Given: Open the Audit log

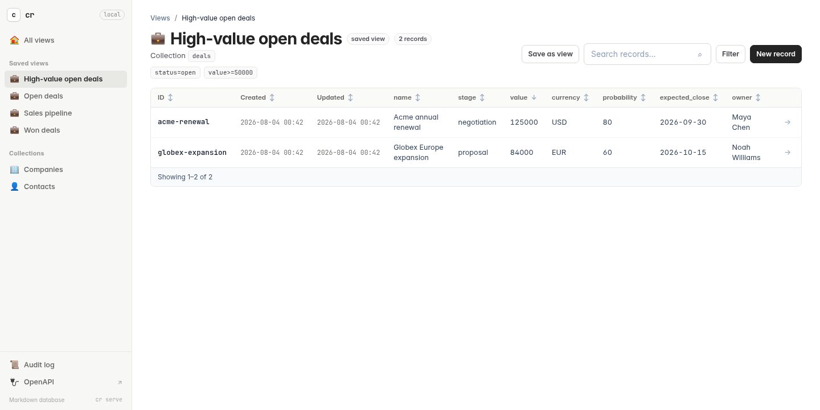Looking at the screenshot, I should coord(65,365).
